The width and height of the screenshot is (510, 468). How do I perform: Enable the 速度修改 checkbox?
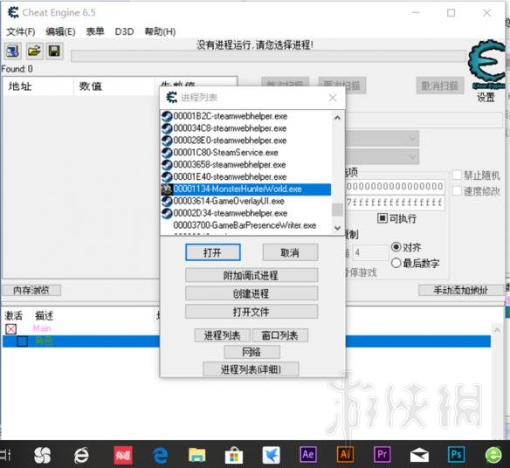(457, 191)
